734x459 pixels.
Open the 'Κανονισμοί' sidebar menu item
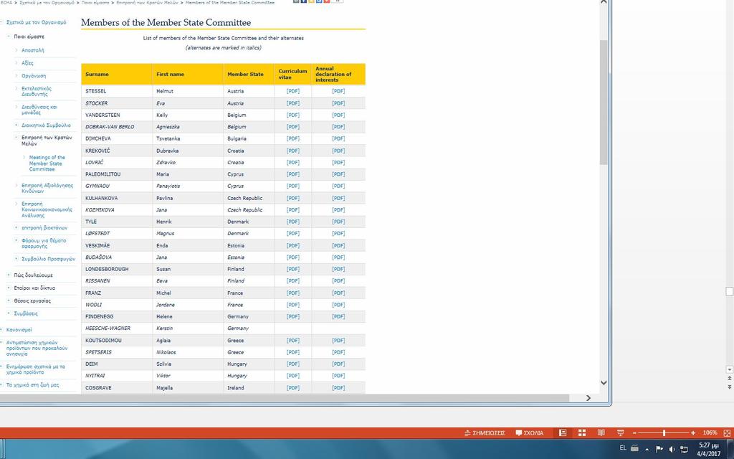19,330
